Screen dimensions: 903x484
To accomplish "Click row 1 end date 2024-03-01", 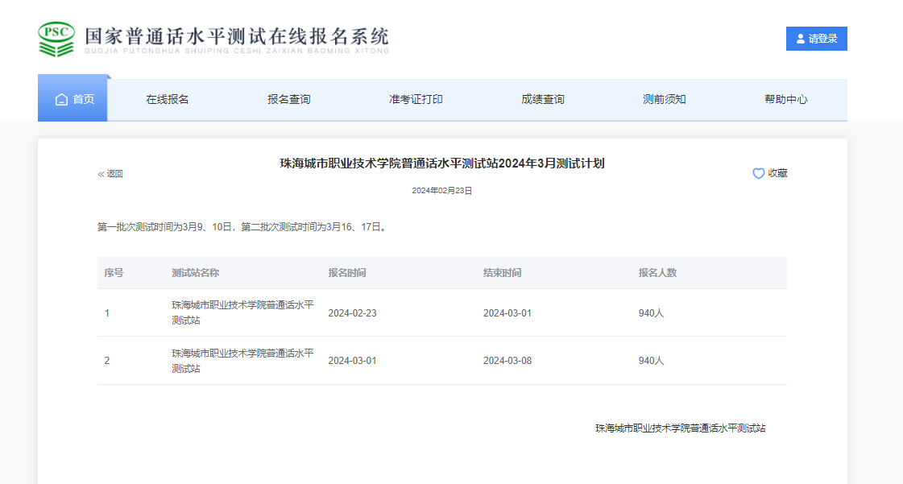I will coord(507,313).
